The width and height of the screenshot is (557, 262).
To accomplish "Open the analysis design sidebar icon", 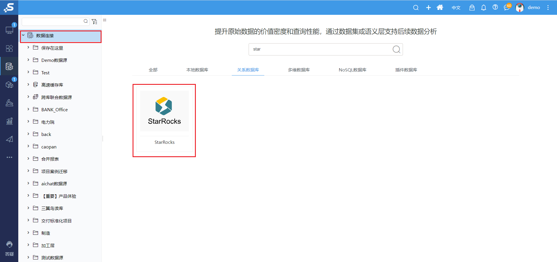I will point(9,103).
